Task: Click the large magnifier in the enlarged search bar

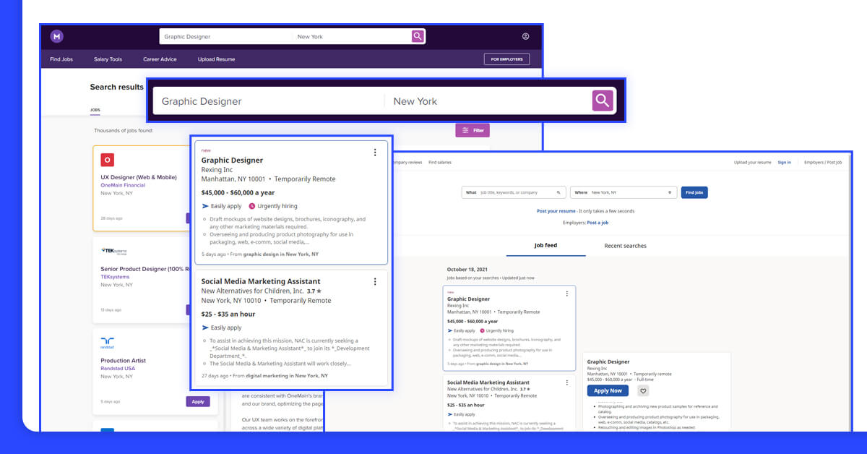Action: point(603,101)
